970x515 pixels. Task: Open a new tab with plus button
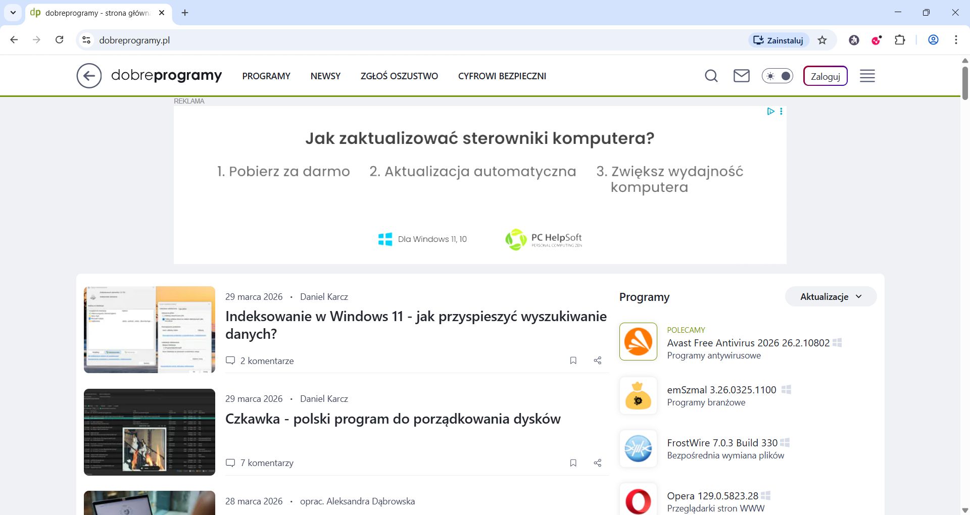pyautogui.click(x=185, y=13)
